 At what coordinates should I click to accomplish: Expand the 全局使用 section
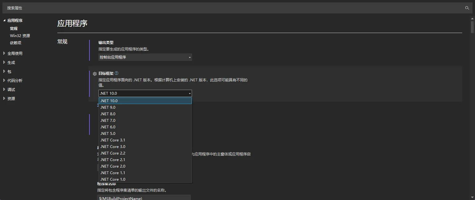point(4,53)
